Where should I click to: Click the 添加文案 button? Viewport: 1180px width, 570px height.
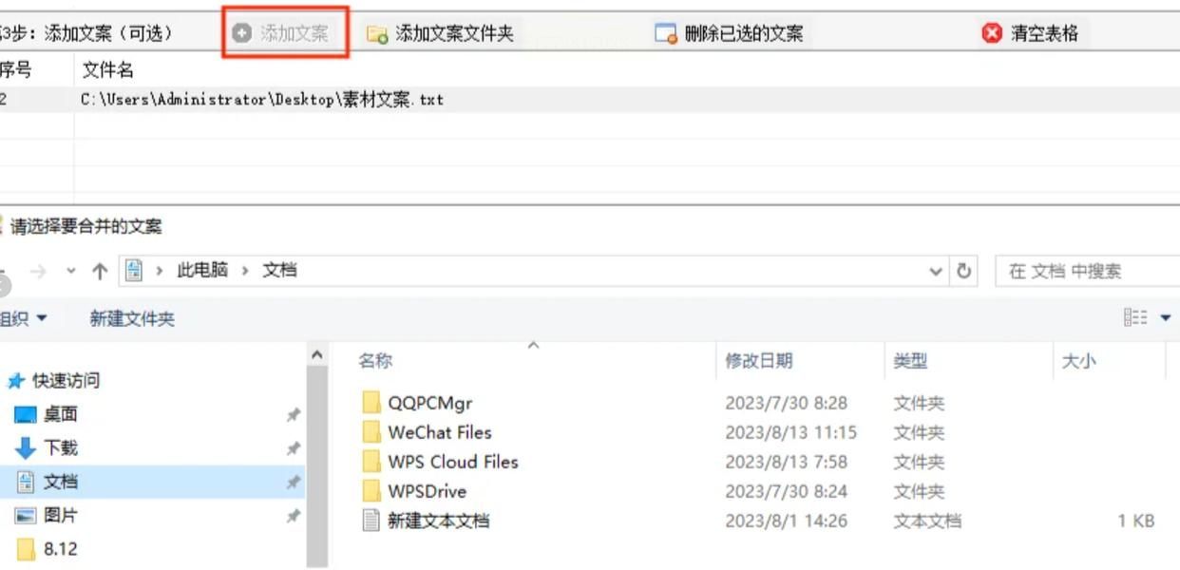284,33
